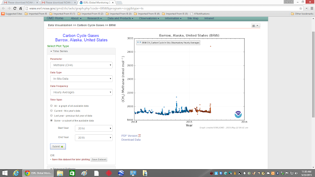This screenshot has width=315, height=177.
Task: Open the PDF Version icon link
Action: [x=139, y=136]
